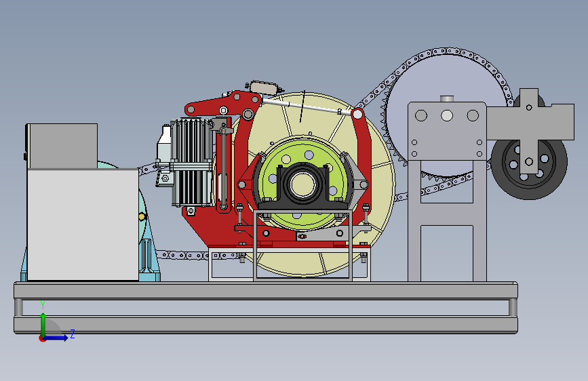The image size is (588, 381).
Task: Select the lower beam of the base frame
Action: [x=265, y=325]
